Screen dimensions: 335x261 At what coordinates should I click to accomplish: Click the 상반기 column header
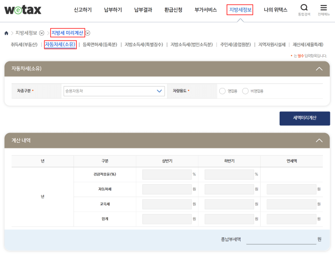pyautogui.click(x=167, y=161)
